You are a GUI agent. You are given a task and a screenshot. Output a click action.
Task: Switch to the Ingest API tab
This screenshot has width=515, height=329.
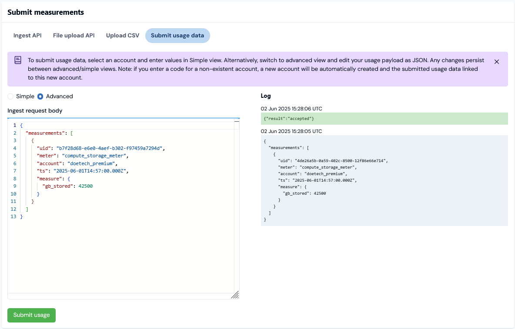(27, 36)
